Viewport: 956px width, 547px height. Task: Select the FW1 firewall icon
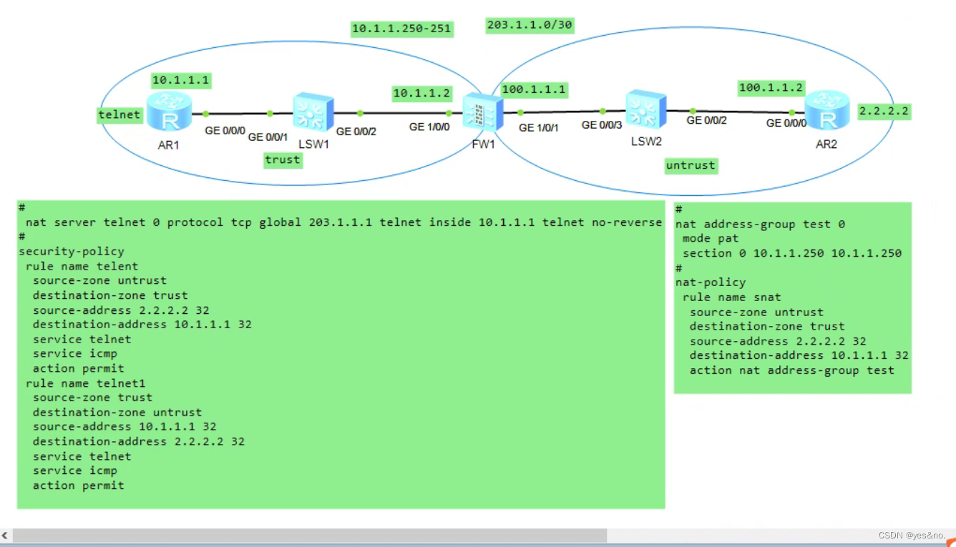tap(482, 112)
